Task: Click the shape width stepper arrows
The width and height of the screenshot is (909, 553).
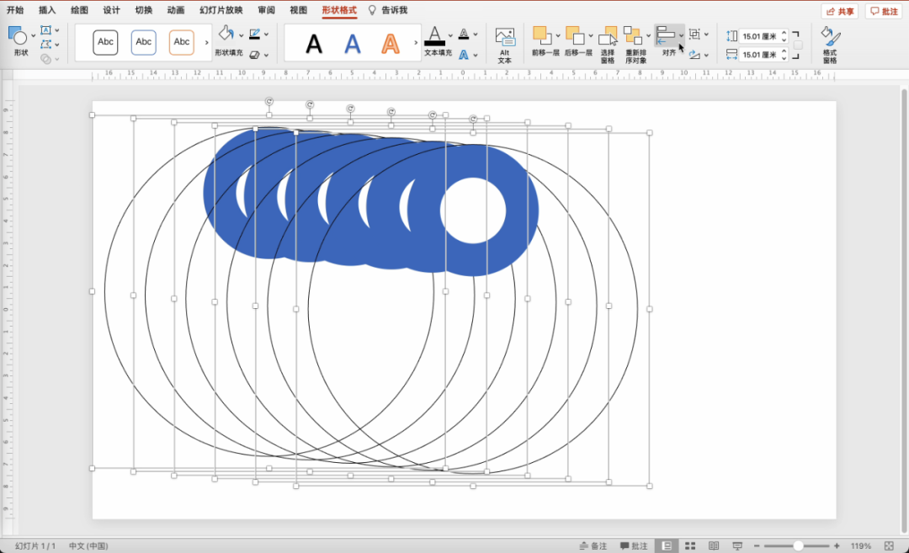Action: 784,55
